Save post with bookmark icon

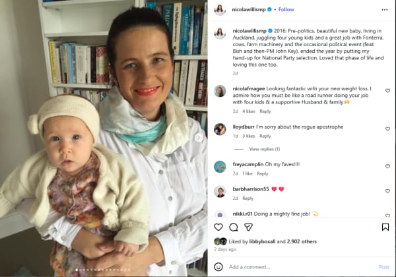tap(385, 227)
